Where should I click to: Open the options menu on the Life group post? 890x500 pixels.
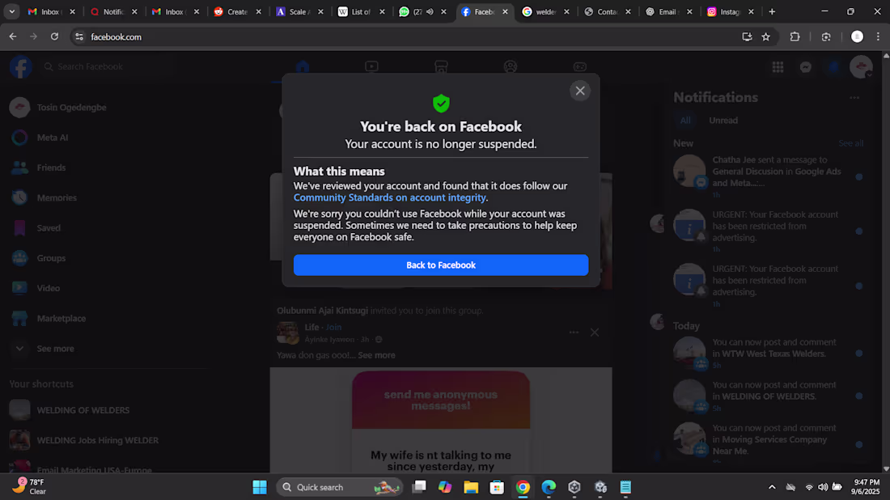coord(574,332)
